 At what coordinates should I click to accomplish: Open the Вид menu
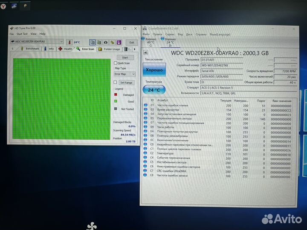pyautogui.click(x=180, y=34)
